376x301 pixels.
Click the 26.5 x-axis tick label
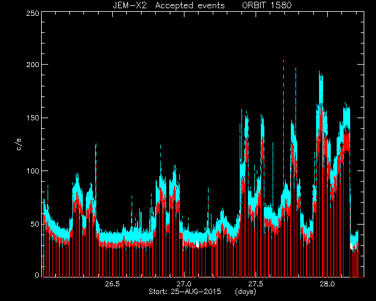coord(112,284)
